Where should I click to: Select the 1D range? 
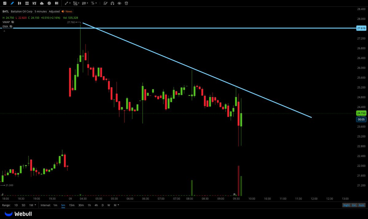[16, 205]
